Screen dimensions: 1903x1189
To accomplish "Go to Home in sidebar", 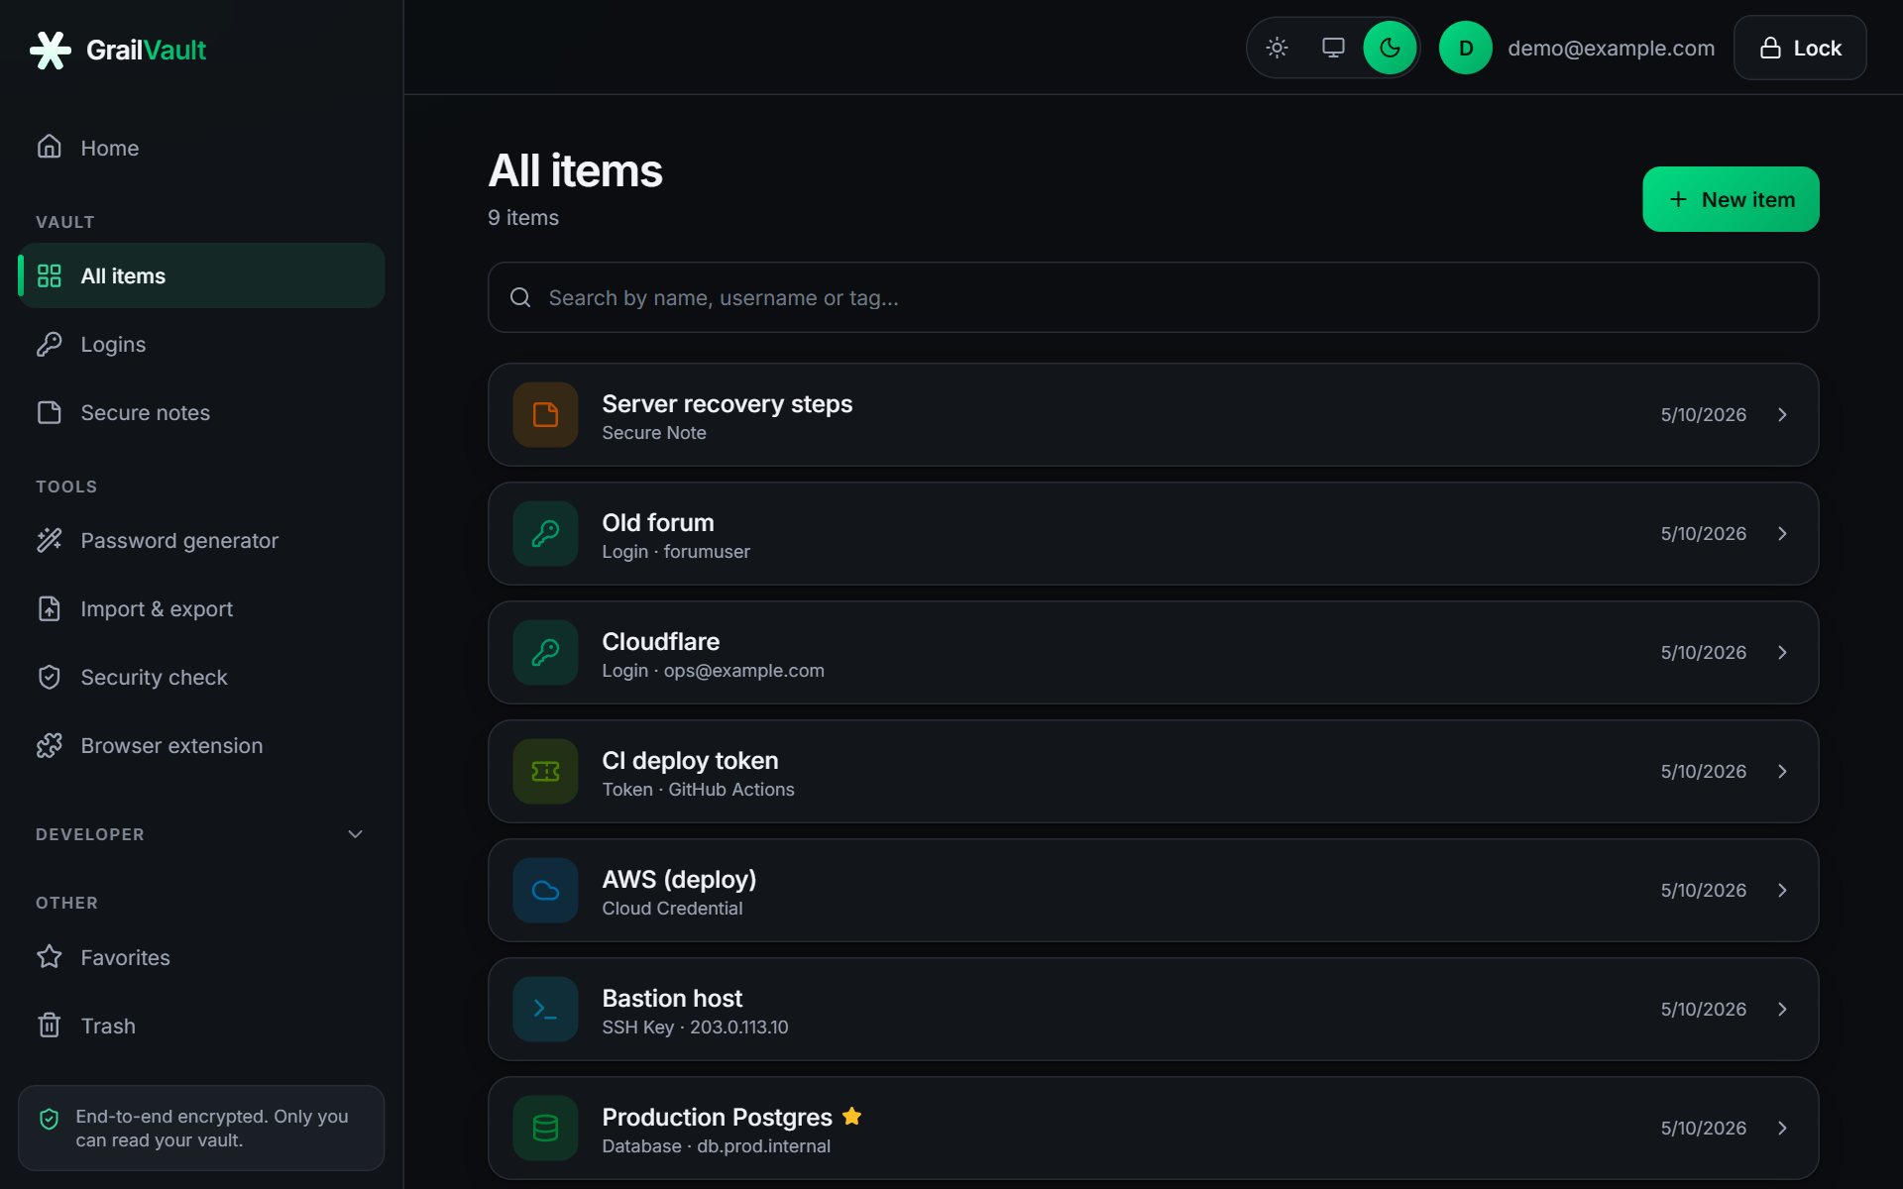I will [x=201, y=148].
